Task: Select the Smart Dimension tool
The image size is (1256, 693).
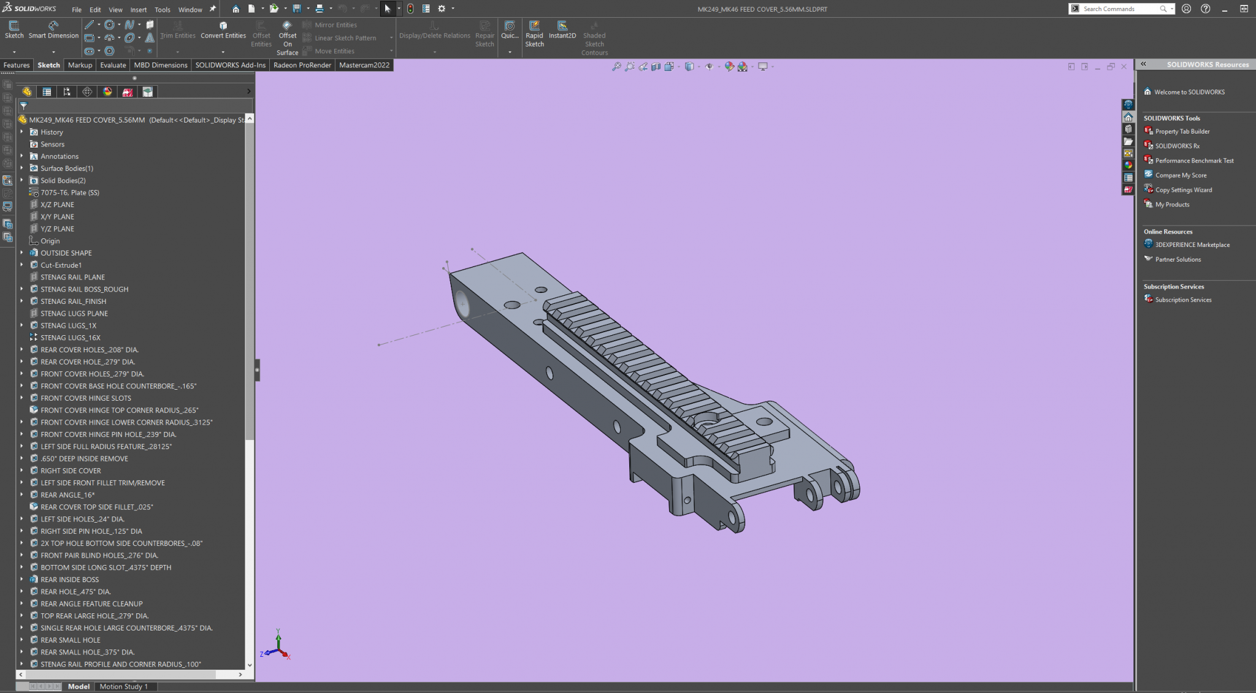Action: [x=53, y=29]
